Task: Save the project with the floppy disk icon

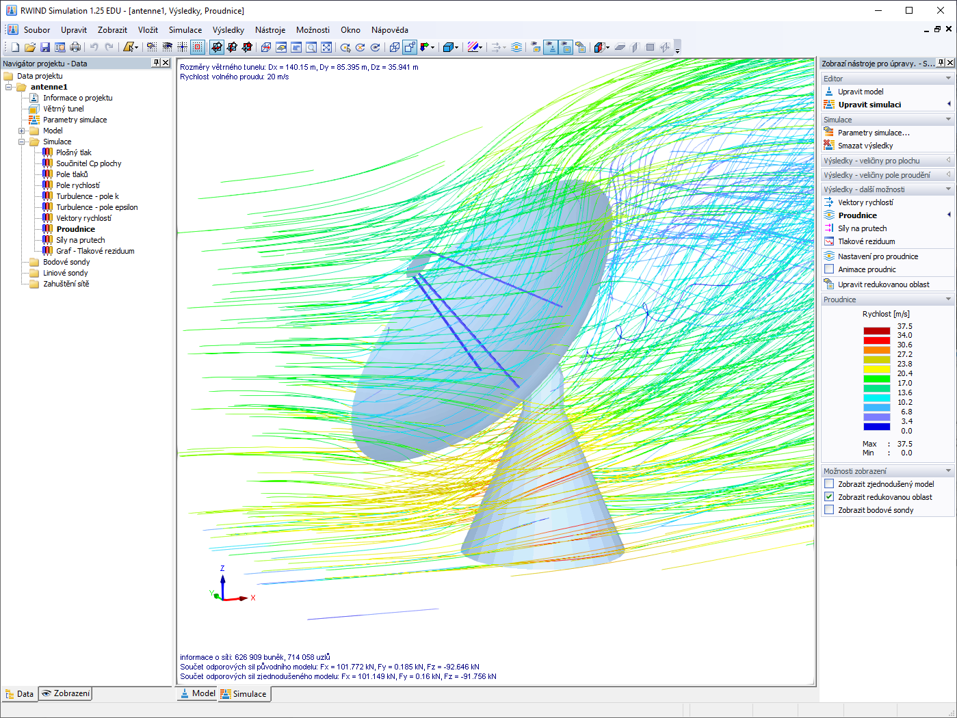Action: coord(45,47)
